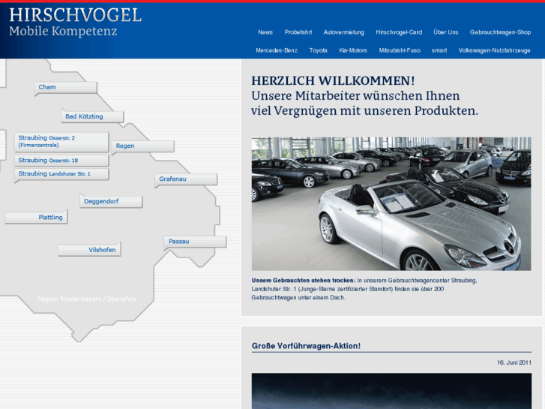Click the Hirschvogel Mobile Kompetenz logo
This screenshot has width=545, height=409.
point(76,23)
